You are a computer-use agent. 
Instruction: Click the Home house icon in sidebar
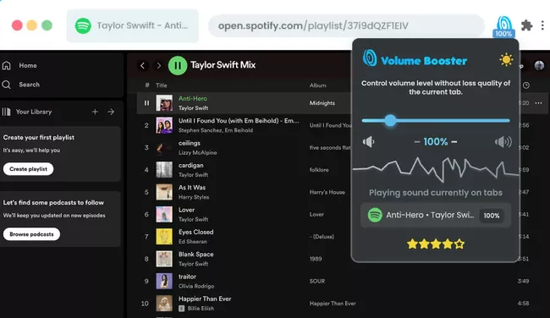click(x=6, y=66)
